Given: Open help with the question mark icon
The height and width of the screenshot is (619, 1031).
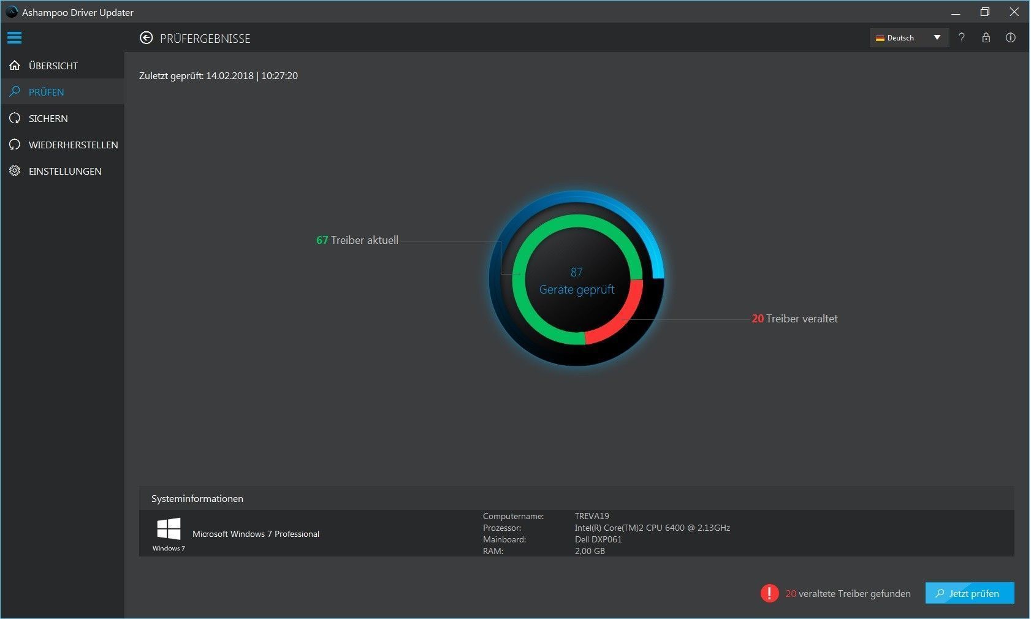Looking at the screenshot, I should pyautogui.click(x=961, y=37).
